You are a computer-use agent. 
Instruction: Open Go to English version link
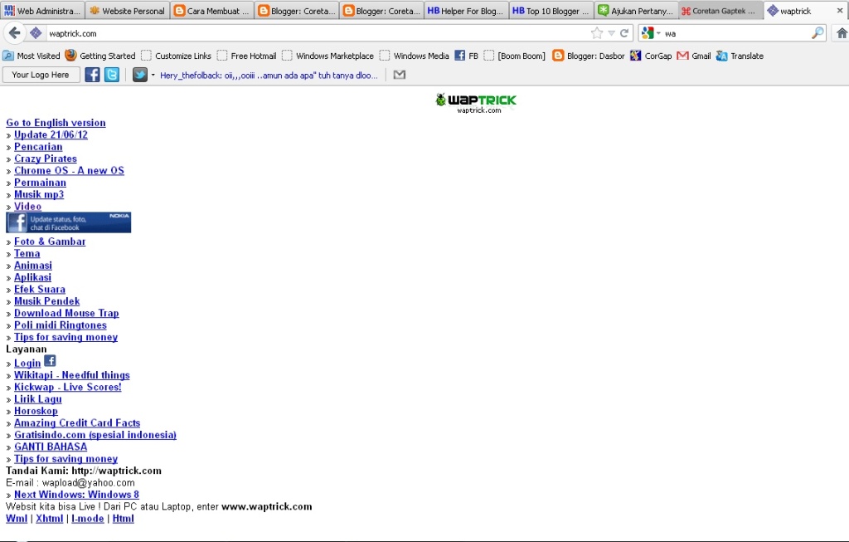click(x=56, y=123)
